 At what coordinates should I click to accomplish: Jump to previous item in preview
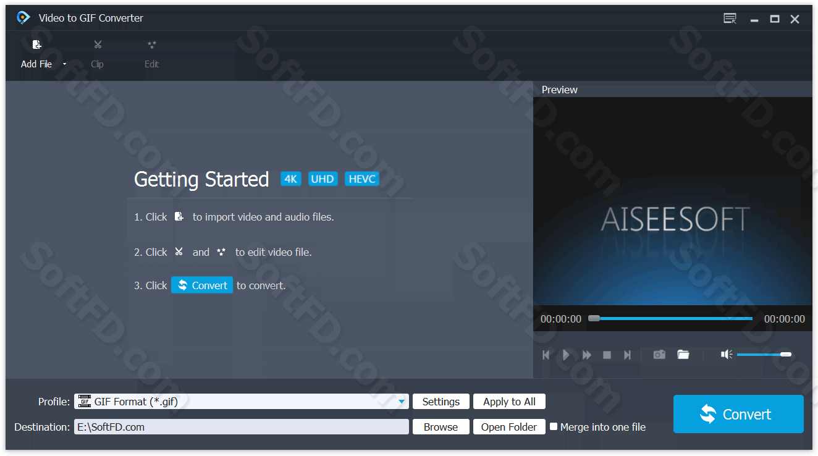[546, 355]
